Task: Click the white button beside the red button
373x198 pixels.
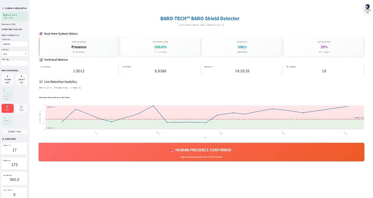Action: click(x=21, y=108)
